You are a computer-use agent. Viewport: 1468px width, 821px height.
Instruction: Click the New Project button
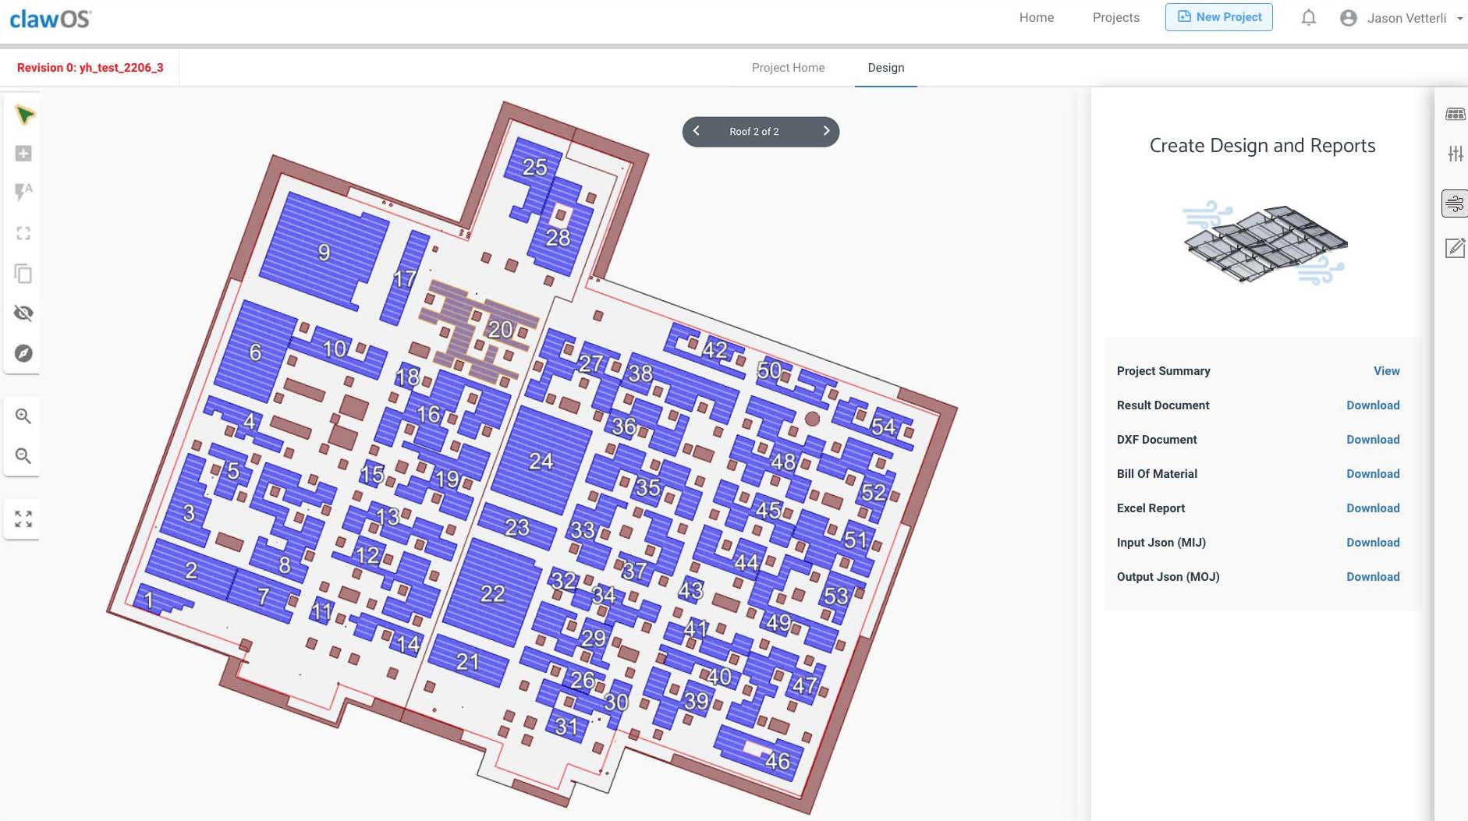[1218, 17]
